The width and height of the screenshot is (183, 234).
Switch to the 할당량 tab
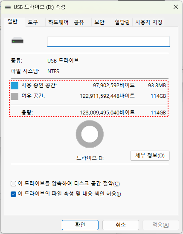[122, 22]
